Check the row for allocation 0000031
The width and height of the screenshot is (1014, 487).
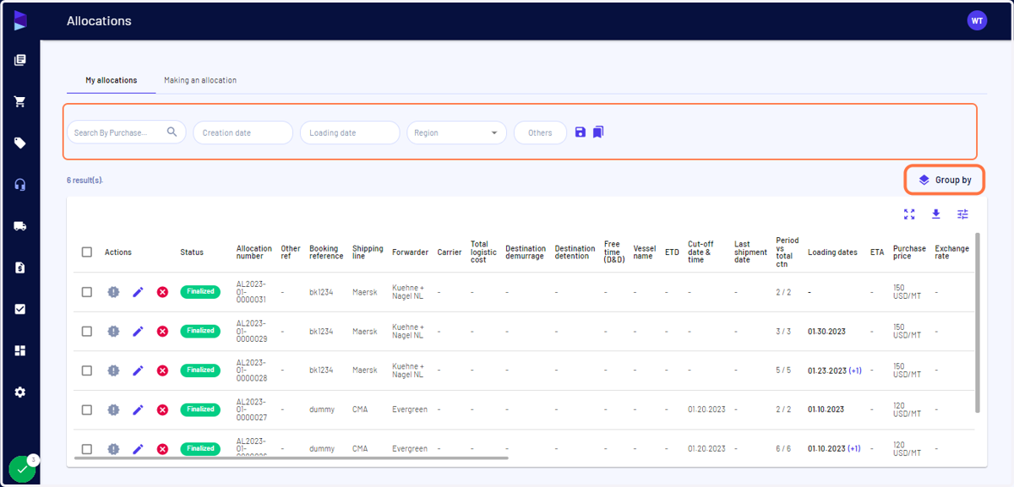point(87,292)
